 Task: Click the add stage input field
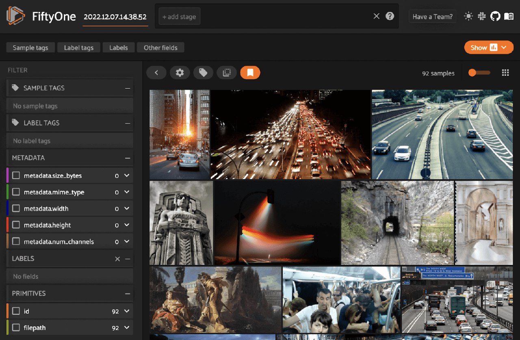click(179, 17)
